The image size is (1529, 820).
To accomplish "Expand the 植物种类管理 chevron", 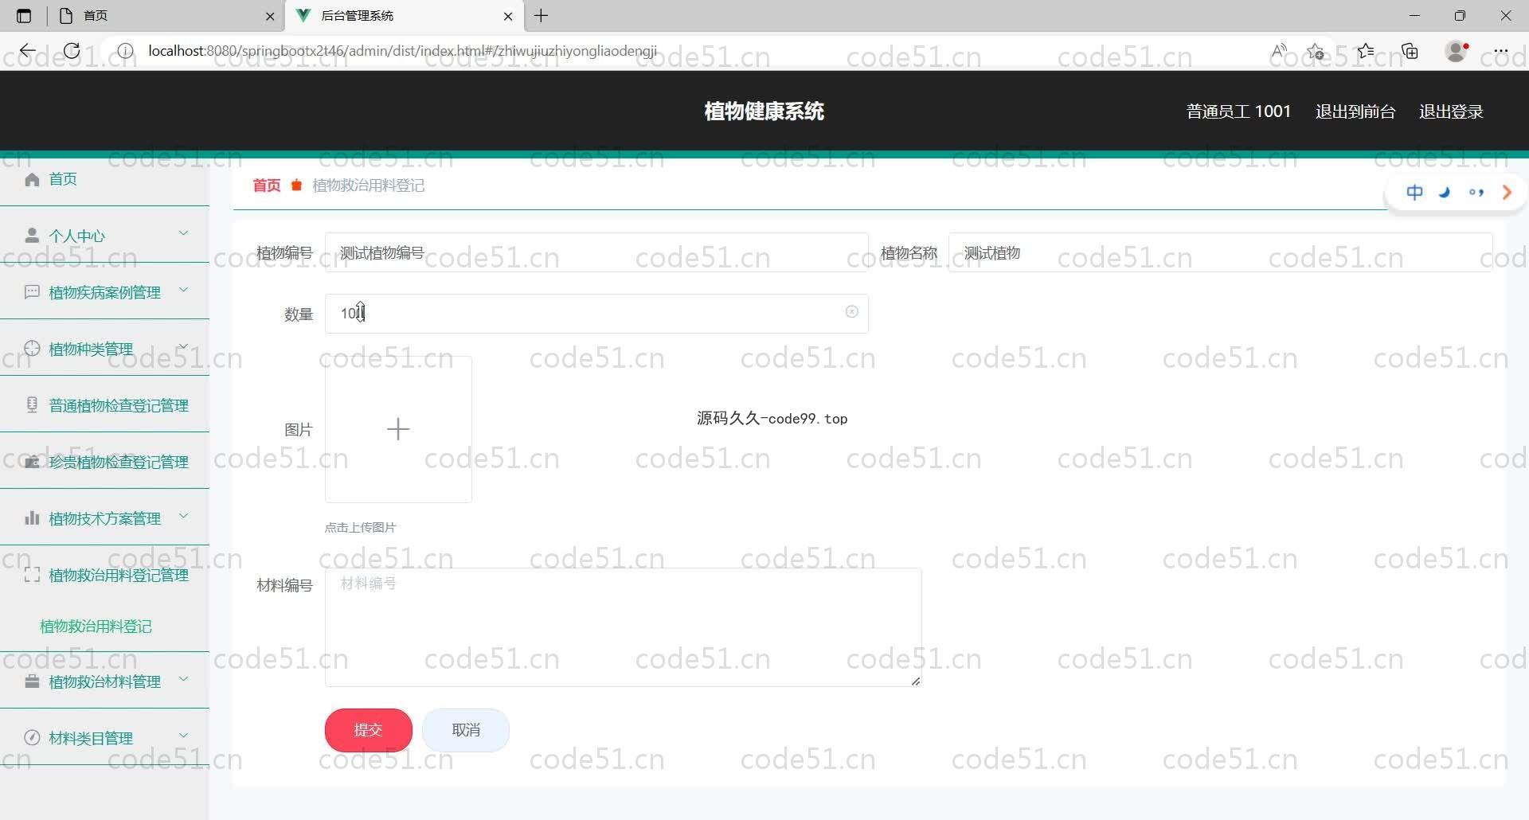I will pos(184,346).
